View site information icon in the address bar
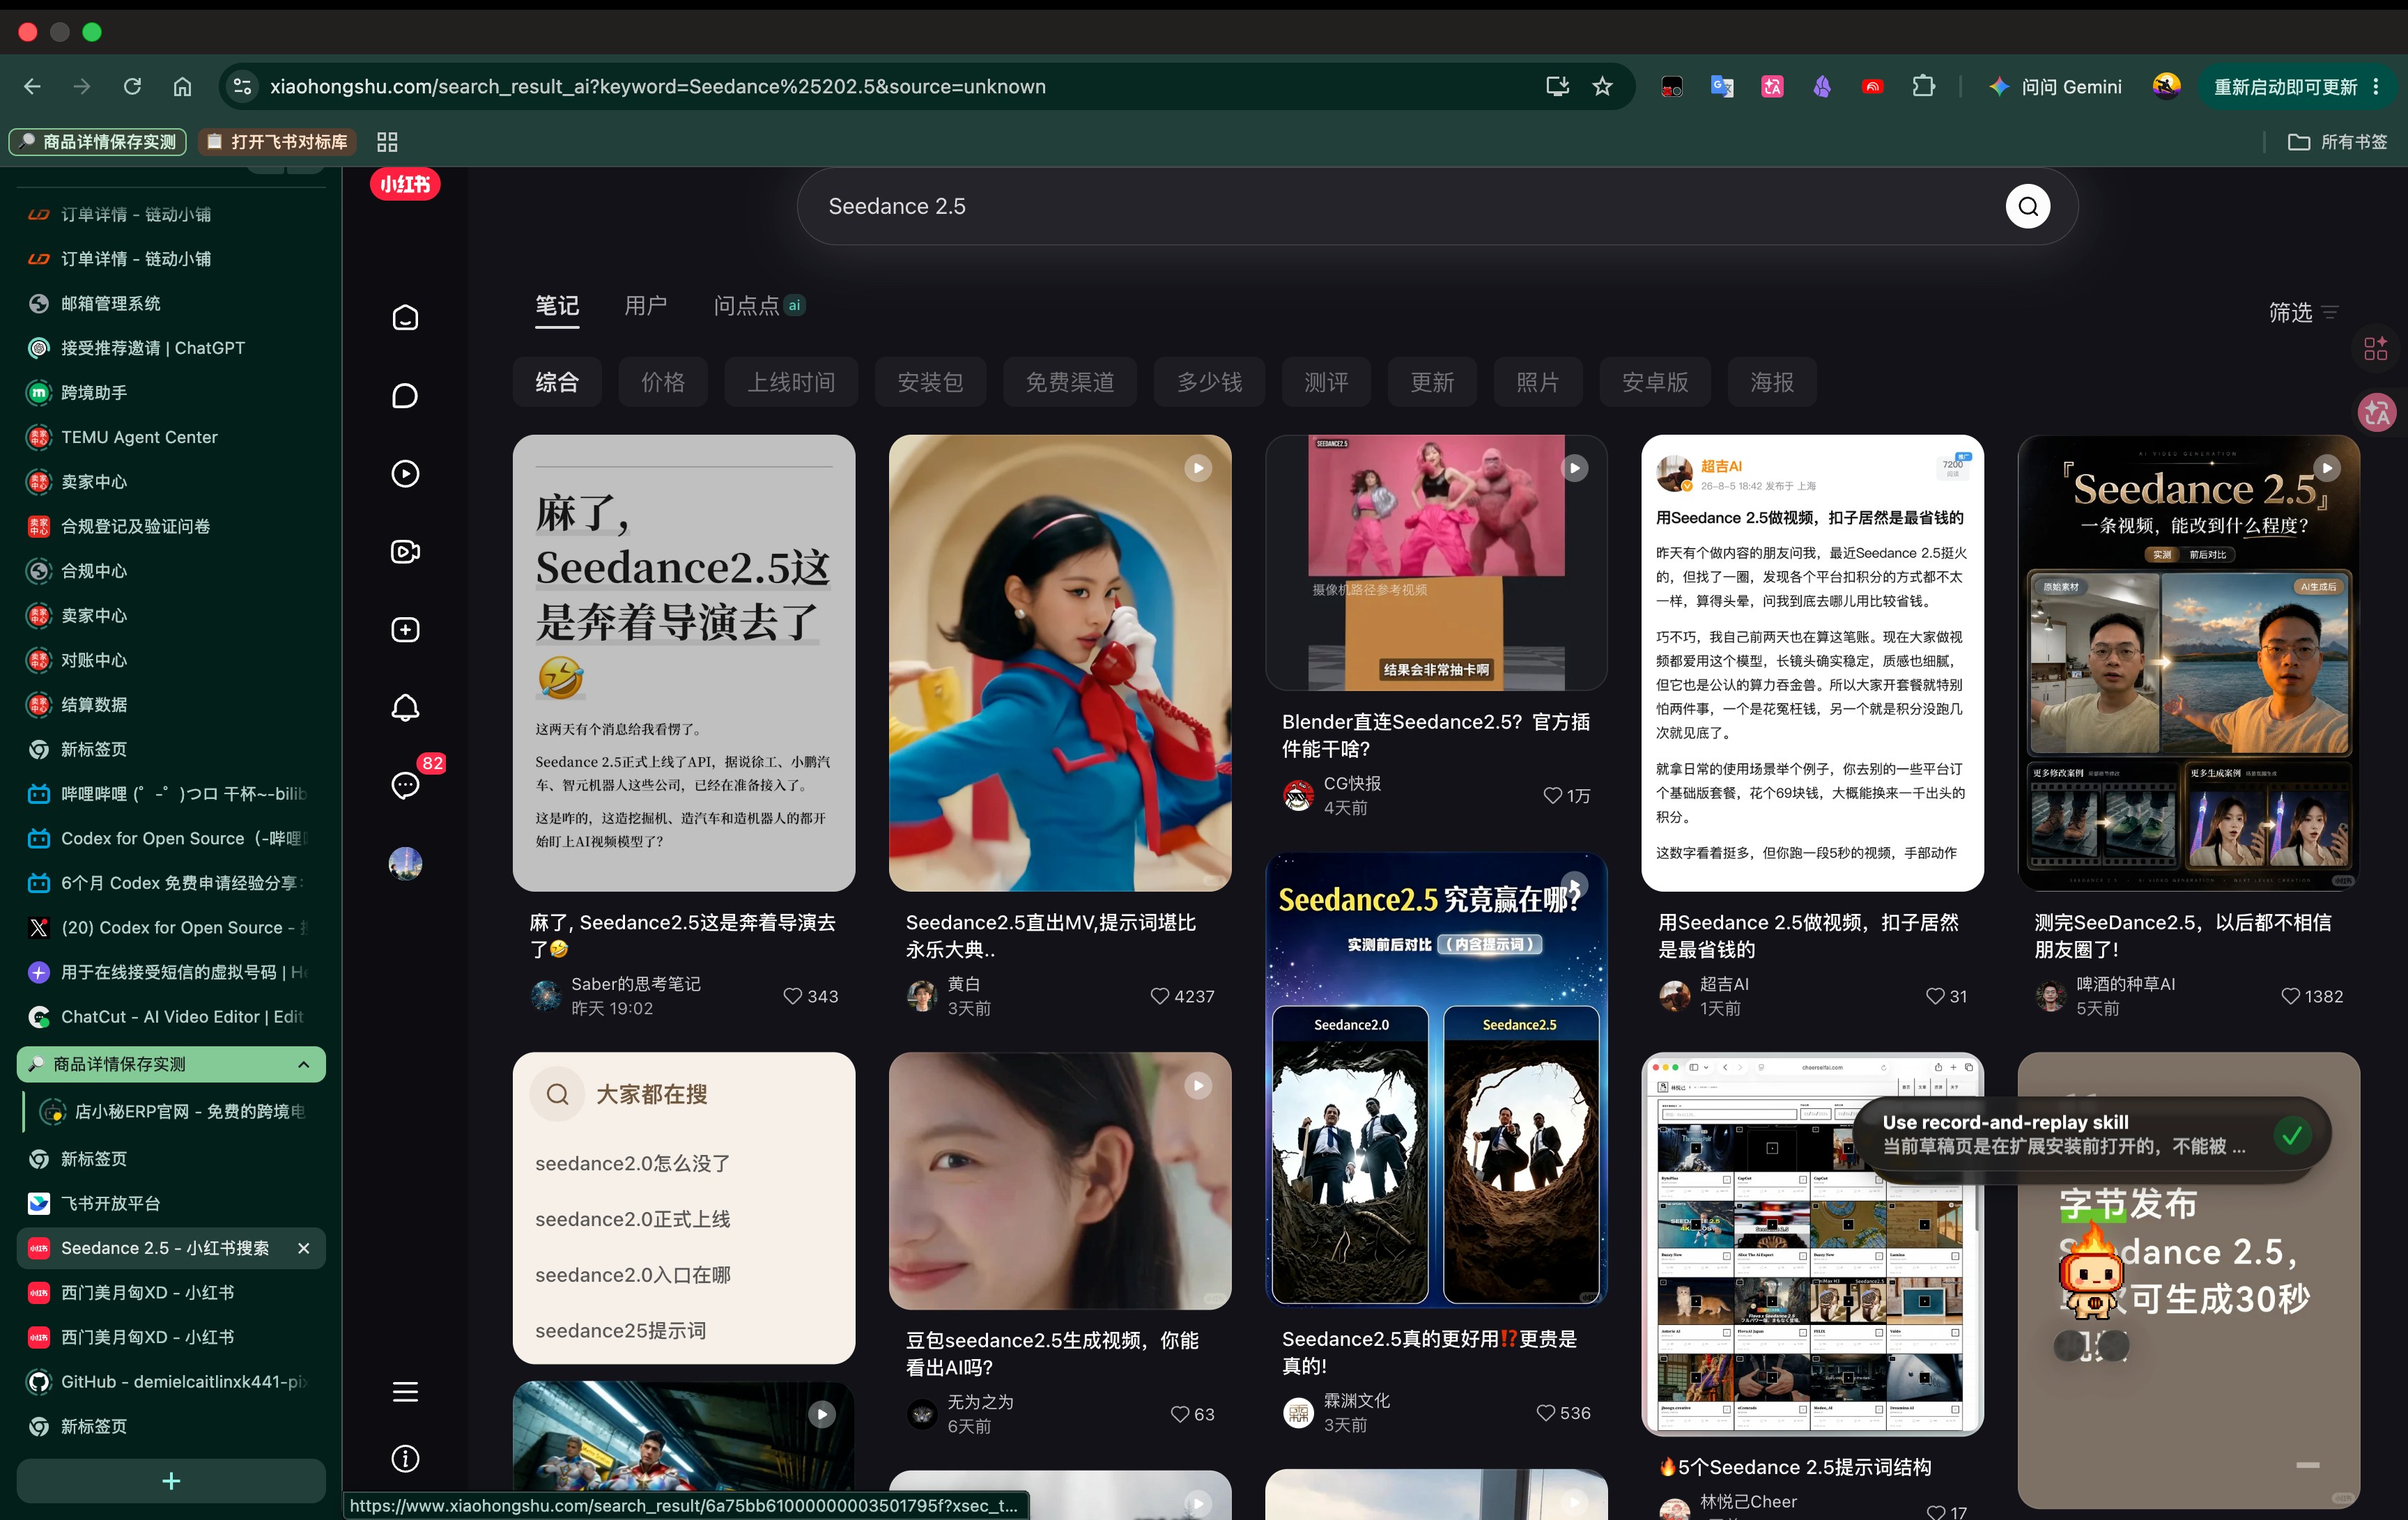The image size is (2408, 1520). 242,87
